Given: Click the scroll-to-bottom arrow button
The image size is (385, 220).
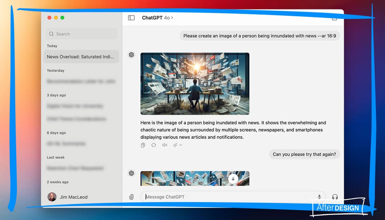Looking at the screenshot, I should pos(233,178).
